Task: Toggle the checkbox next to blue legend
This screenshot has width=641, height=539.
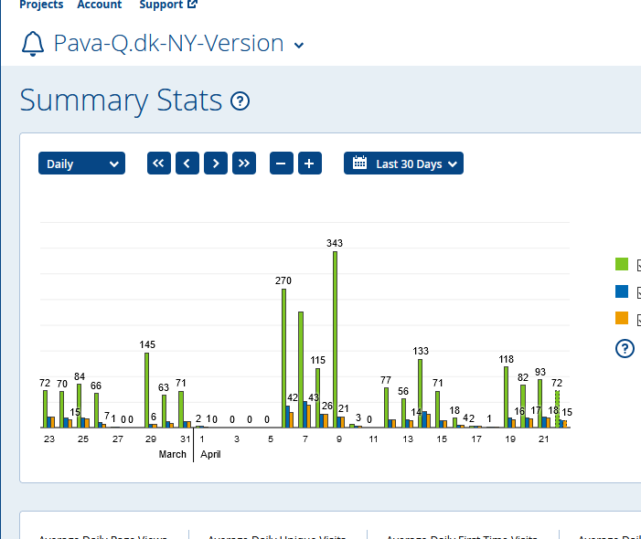Action: pyautogui.click(x=639, y=292)
